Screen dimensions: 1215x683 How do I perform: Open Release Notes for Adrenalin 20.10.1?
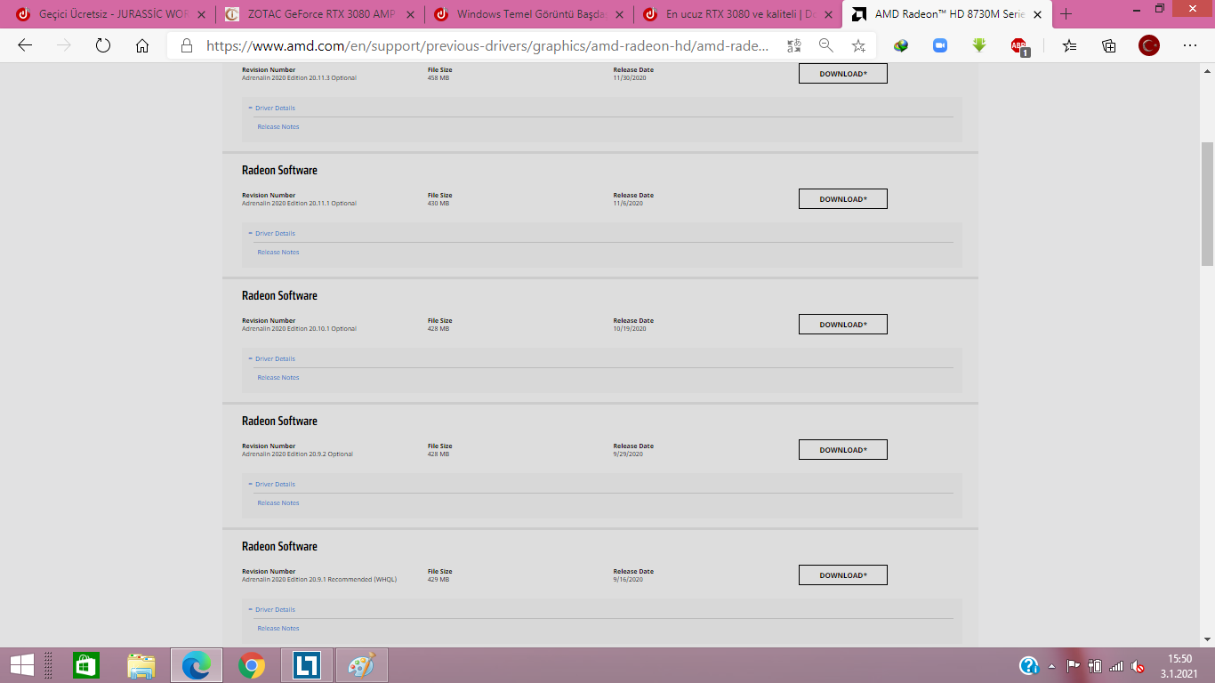(x=278, y=377)
